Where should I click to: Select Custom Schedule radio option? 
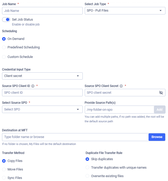4,57
